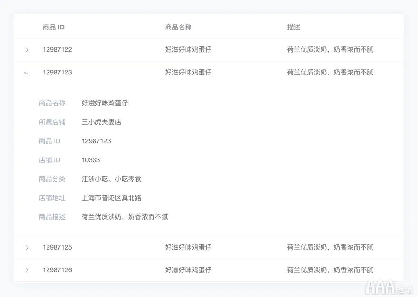Click the product name in row 12987125
The height and width of the screenshot is (297, 418).
(188, 247)
